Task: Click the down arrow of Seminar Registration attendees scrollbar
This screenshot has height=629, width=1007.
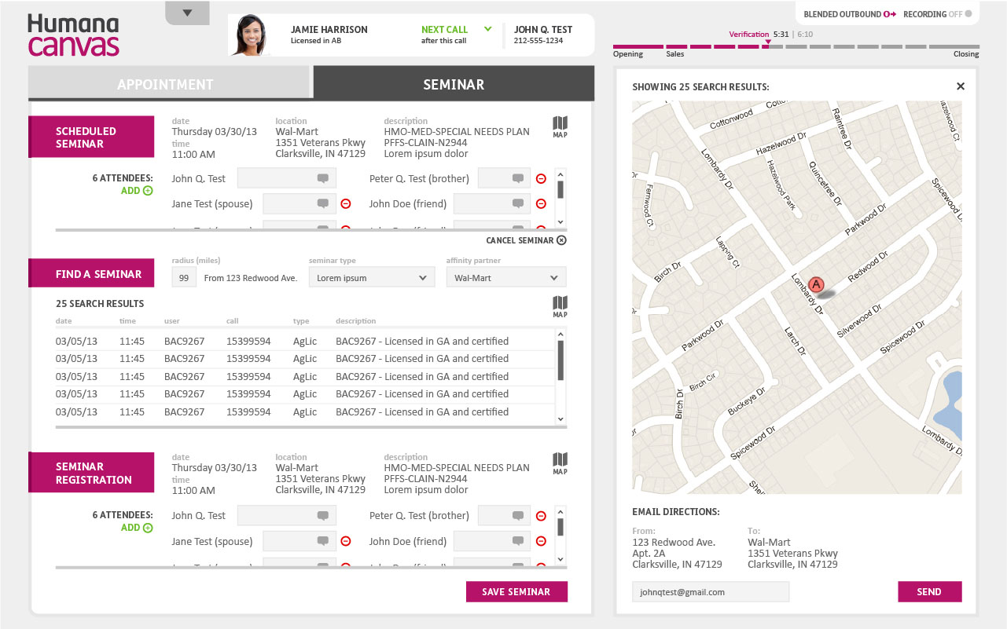Action: 560,559
